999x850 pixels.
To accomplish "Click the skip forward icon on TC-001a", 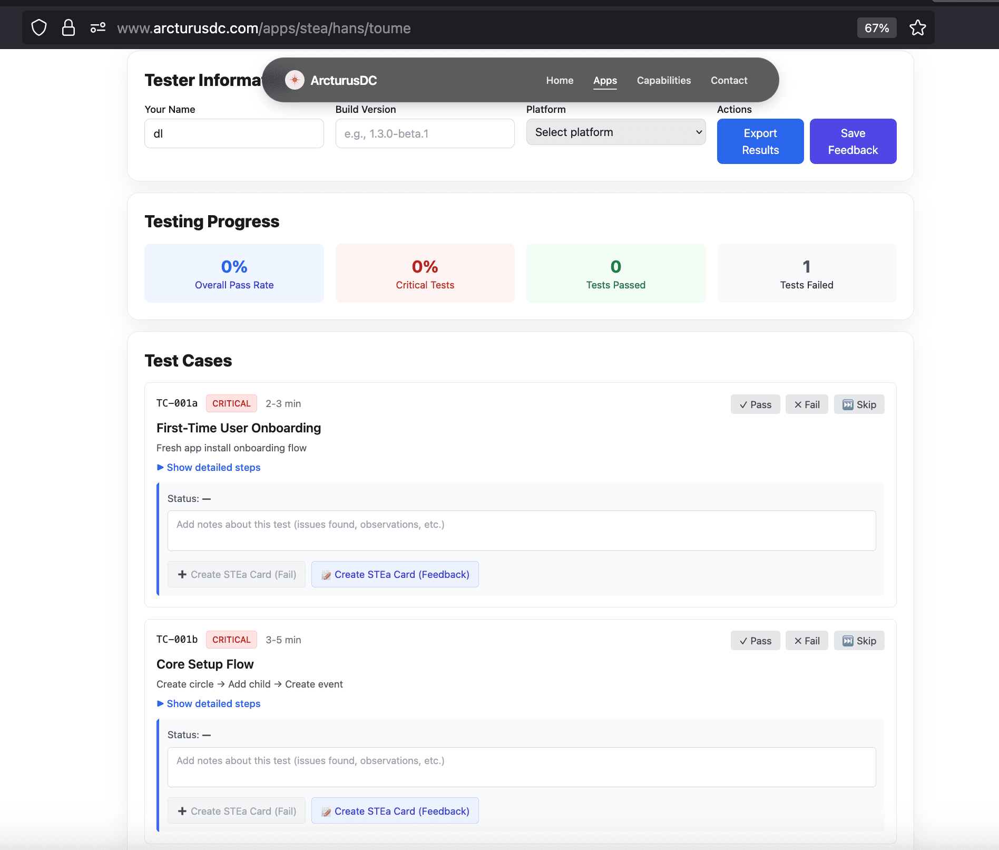I will click(x=848, y=404).
